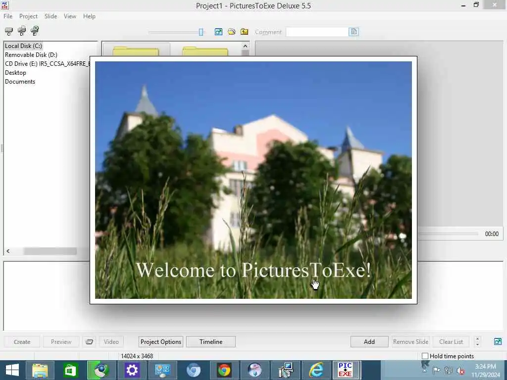
Task: Switch to Timeline view
Action: click(x=211, y=341)
